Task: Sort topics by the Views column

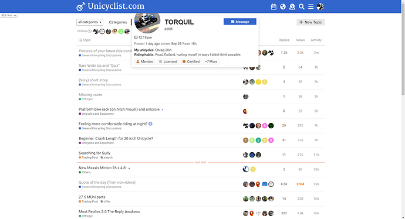Action: click(300, 40)
